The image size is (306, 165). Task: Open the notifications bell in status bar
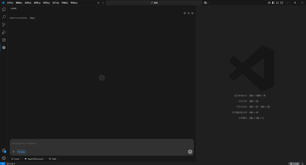coord(302,164)
